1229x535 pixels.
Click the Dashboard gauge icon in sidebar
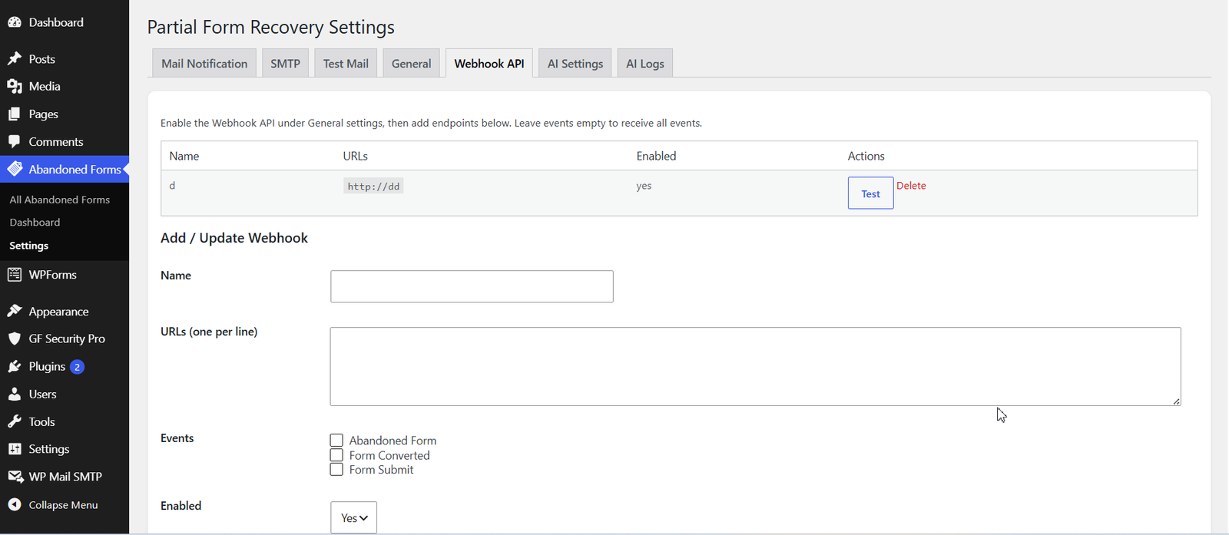15,22
